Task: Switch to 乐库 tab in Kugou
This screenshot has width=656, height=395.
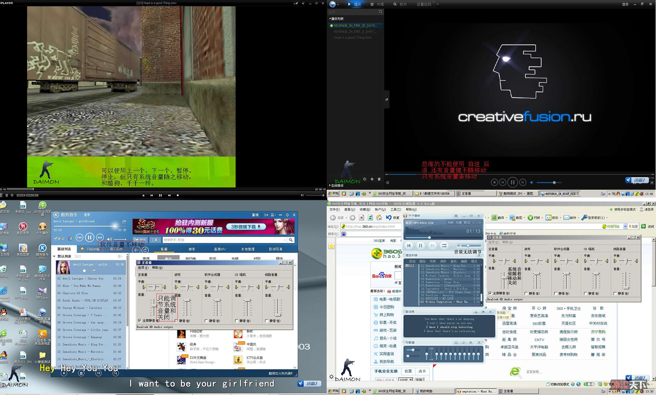Action: [x=164, y=249]
